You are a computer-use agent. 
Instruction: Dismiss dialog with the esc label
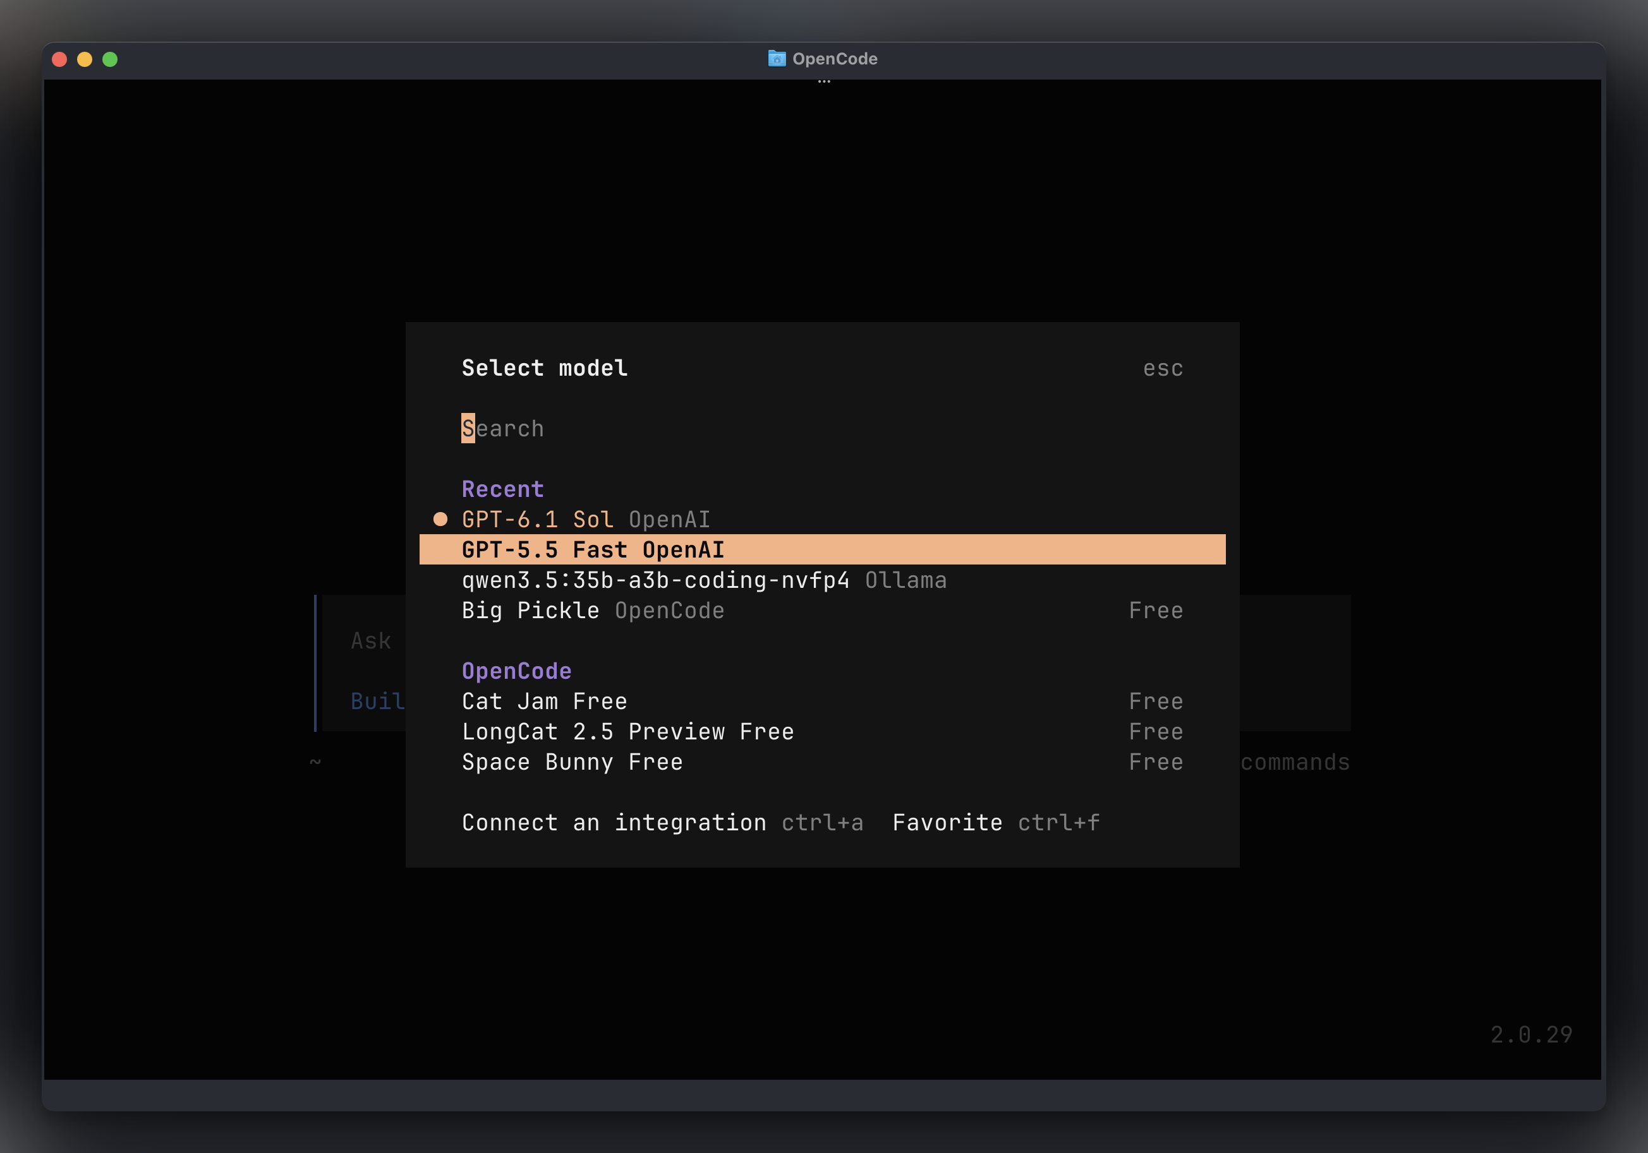(x=1163, y=368)
